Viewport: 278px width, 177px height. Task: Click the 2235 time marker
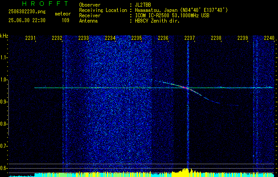136,38
